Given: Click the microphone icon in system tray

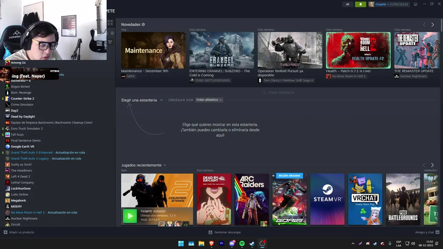Looking at the screenshot, I should coord(390,243).
